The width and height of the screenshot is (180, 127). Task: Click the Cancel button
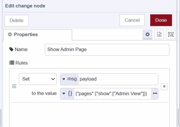coord(132,20)
